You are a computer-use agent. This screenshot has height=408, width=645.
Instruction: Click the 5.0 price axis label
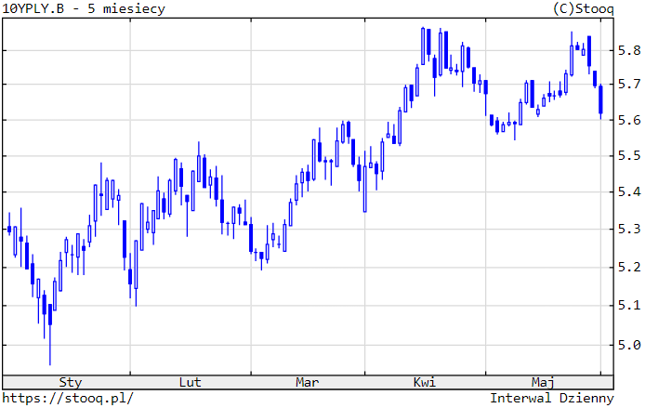pos(629,345)
